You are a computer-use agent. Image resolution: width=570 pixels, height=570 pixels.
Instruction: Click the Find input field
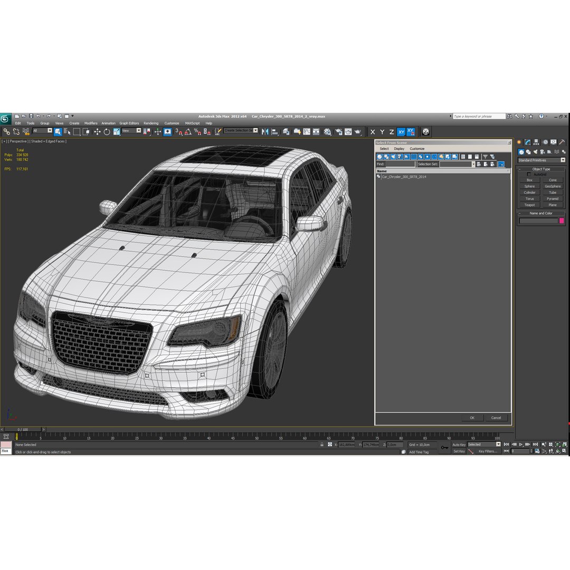pos(400,164)
